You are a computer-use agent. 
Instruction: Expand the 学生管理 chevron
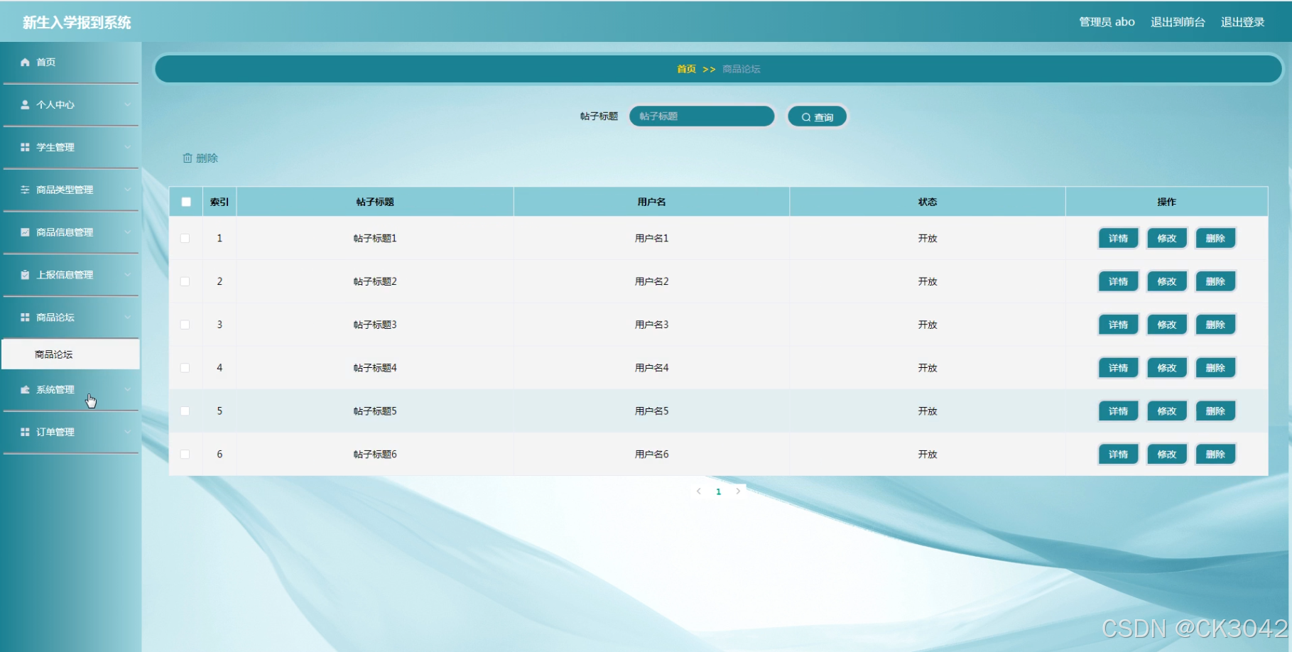click(x=128, y=148)
